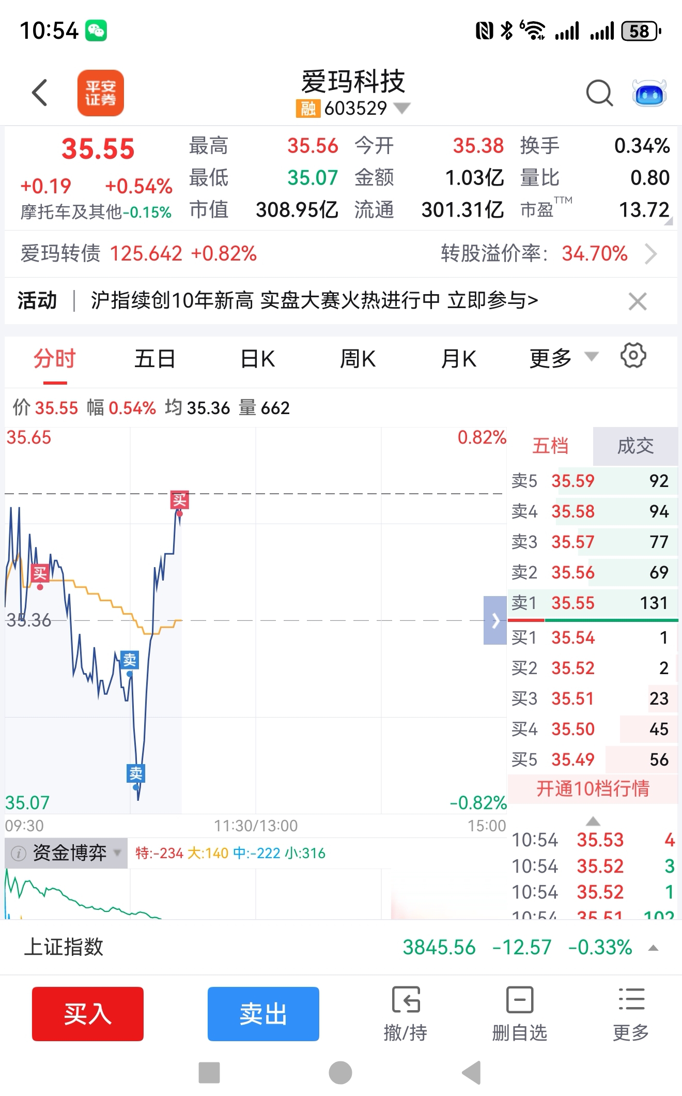Tap the red 买入 button
The width and height of the screenshot is (682, 1096).
[88, 1014]
